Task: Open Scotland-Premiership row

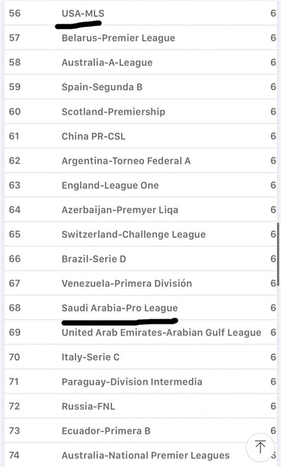Action: [140, 111]
